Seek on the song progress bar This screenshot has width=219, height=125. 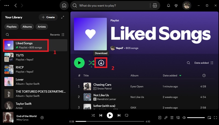click(110, 121)
